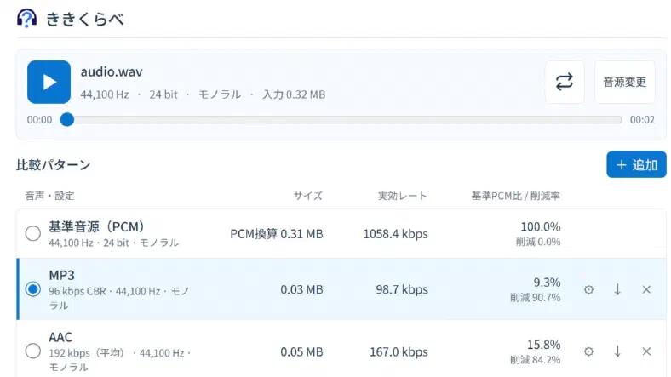Open settings gear for the MP3 row
Screen dimensions: 671x377
click(x=589, y=290)
